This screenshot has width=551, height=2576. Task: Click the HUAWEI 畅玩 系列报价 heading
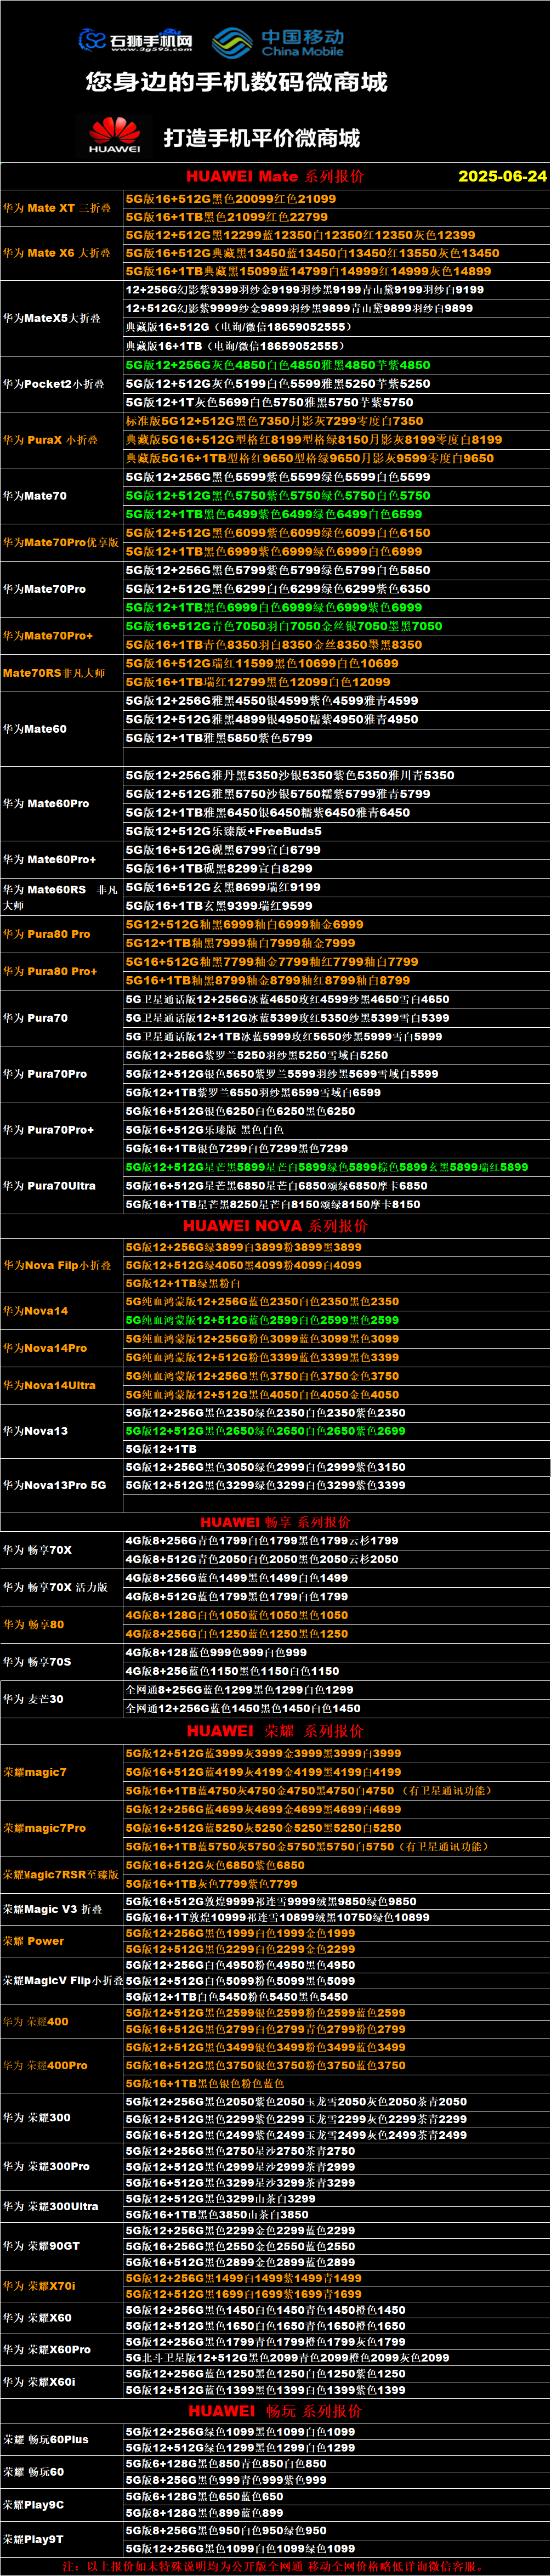(x=275, y=2411)
